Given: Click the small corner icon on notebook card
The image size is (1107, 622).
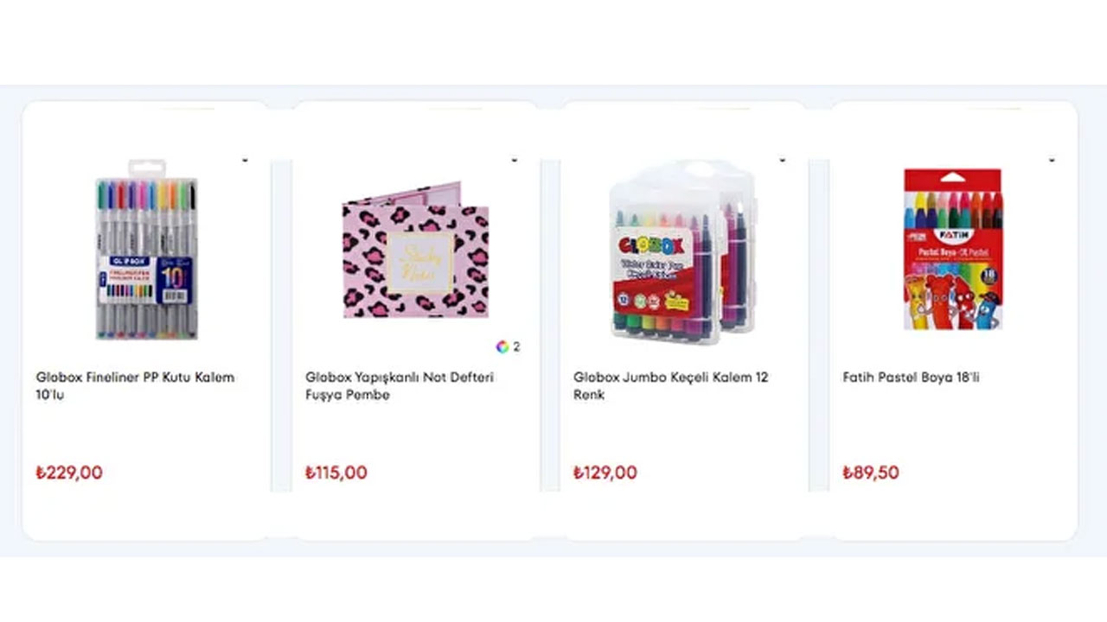Looking at the screenshot, I should tap(515, 160).
